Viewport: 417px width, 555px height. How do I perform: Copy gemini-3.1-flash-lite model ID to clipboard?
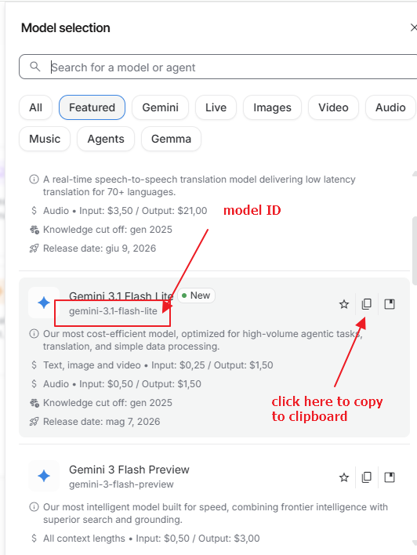[367, 304]
